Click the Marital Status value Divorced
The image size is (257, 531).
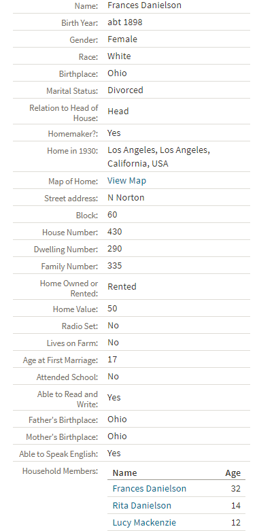pos(125,90)
